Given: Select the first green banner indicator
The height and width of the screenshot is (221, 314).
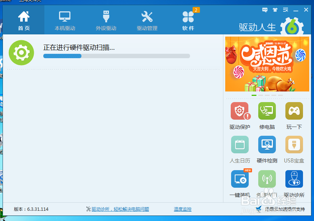Looking at the screenshot, I should point(254,95).
